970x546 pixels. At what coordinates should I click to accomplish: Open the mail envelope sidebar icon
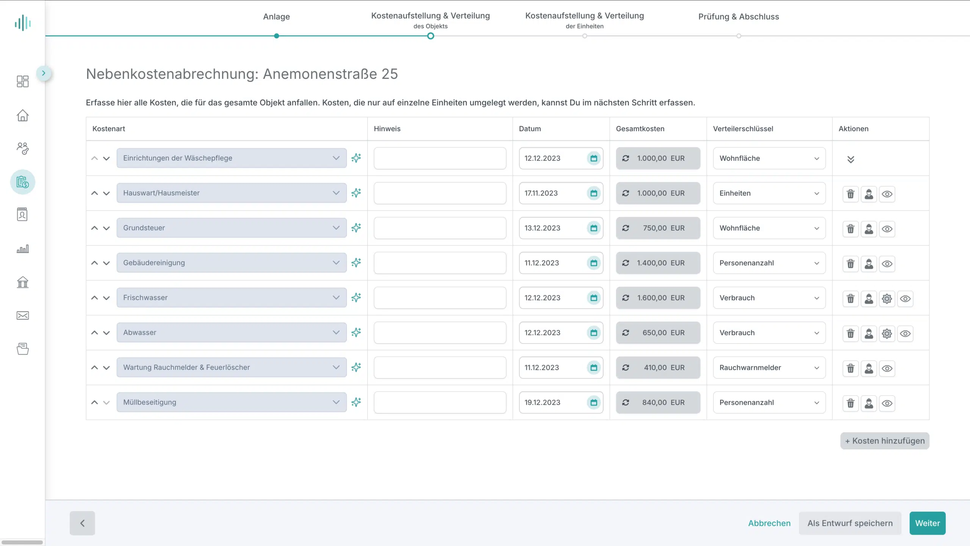pos(23,315)
